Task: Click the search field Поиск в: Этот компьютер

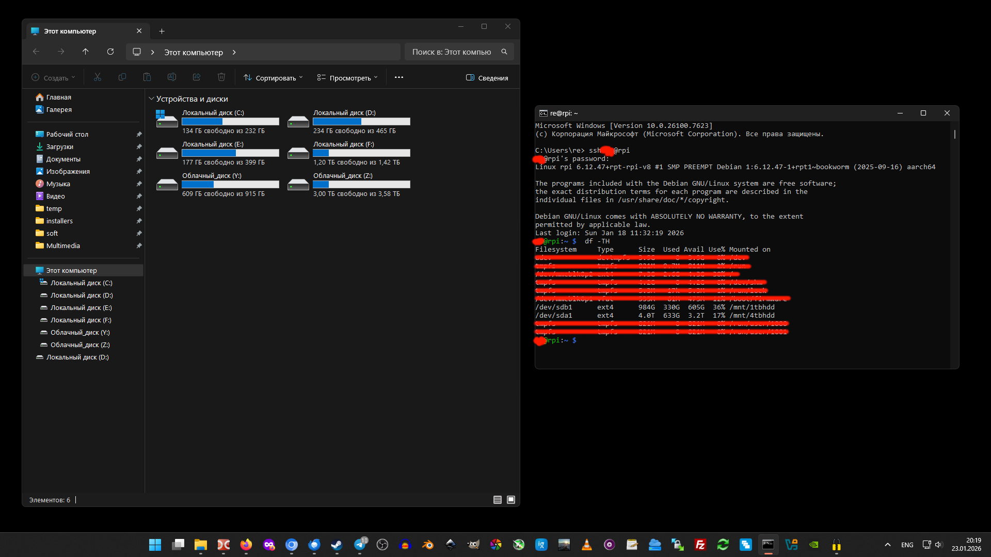Action: pyautogui.click(x=452, y=52)
